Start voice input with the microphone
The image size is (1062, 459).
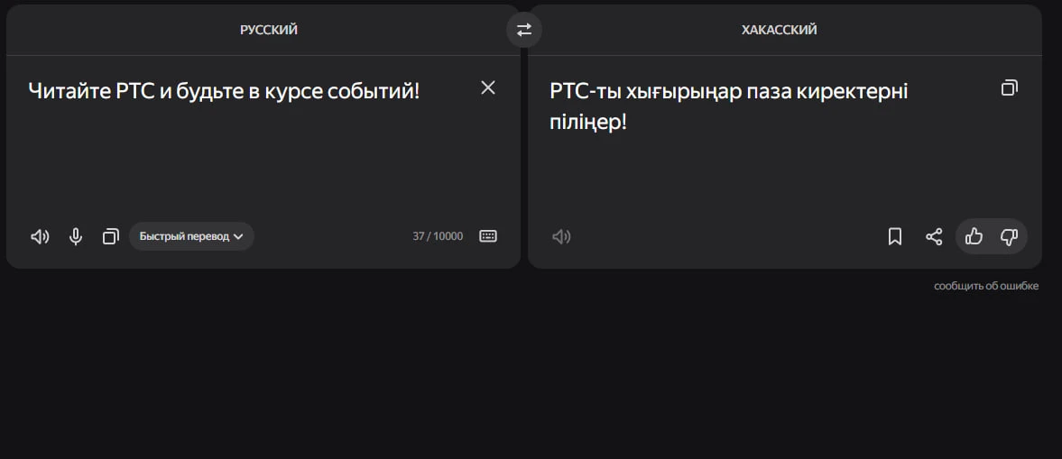[76, 237]
